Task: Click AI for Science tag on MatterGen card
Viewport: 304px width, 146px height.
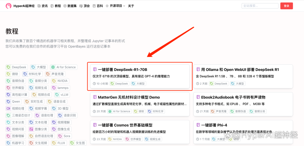Action: point(119,111)
